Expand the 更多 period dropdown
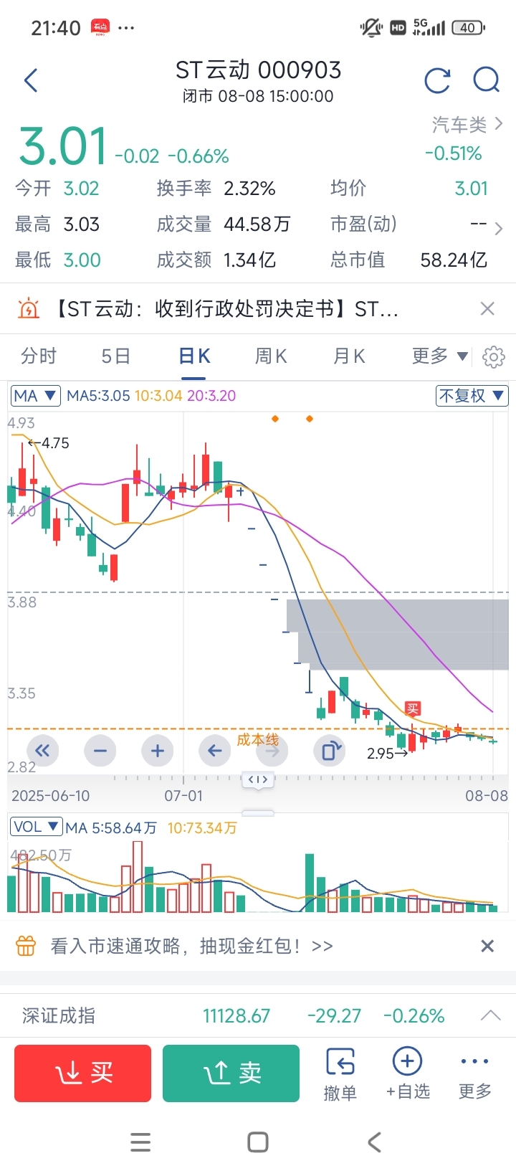 440,356
